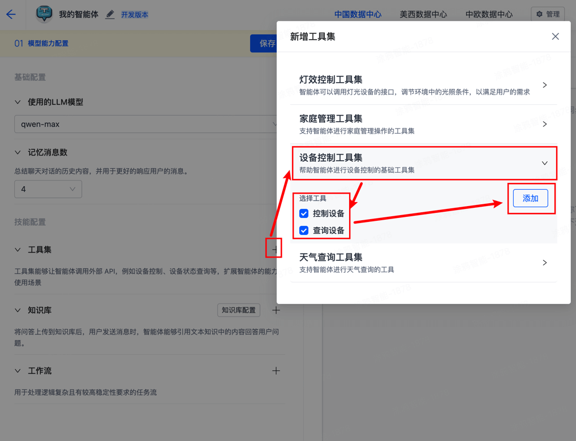Open 知识库配置 button
576x441 pixels.
(239, 310)
